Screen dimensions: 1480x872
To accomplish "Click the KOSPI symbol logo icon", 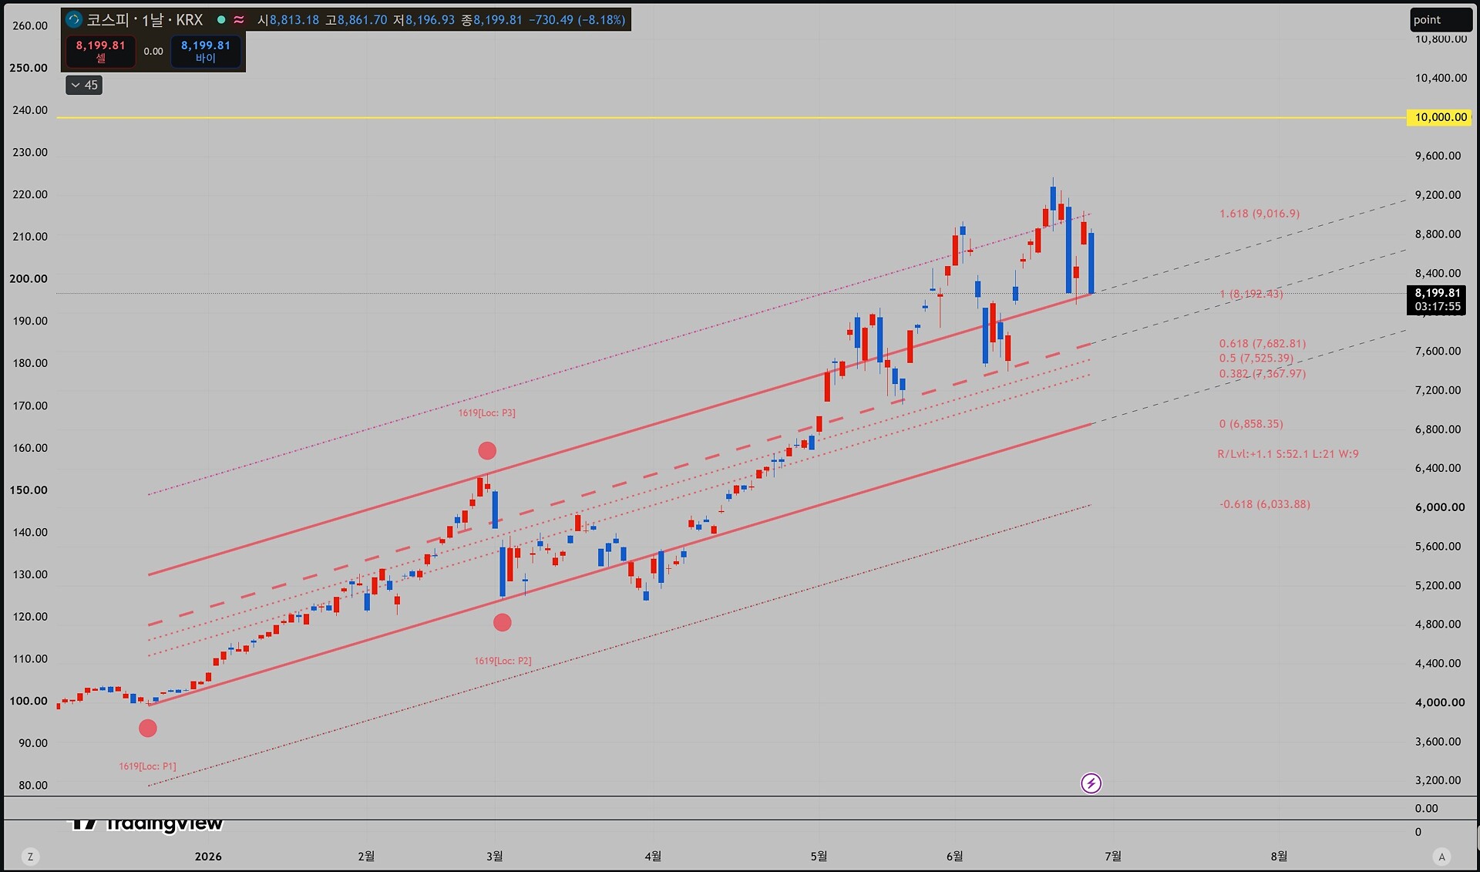I will coord(74,20).
